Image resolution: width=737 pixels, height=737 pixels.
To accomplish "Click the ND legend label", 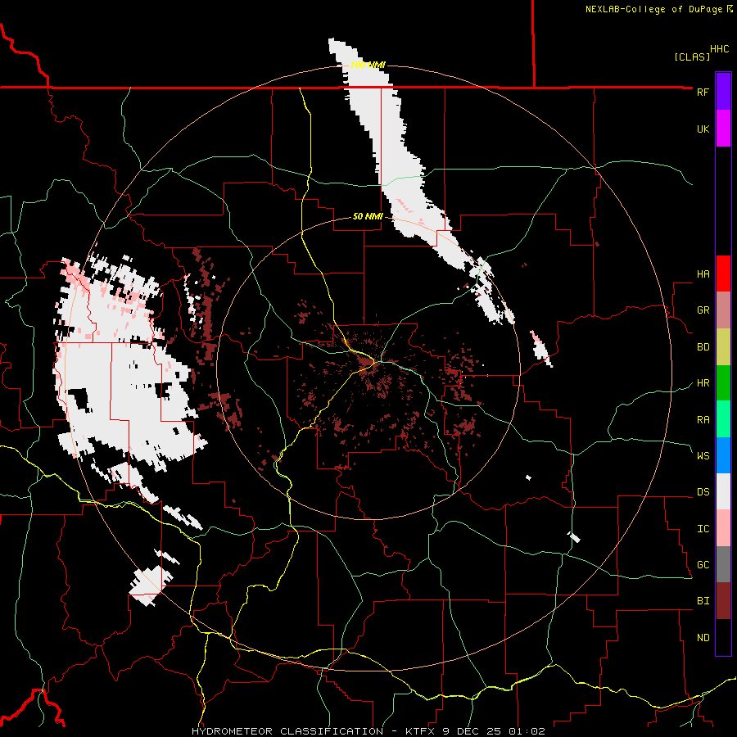I will (x=703, y=637).
